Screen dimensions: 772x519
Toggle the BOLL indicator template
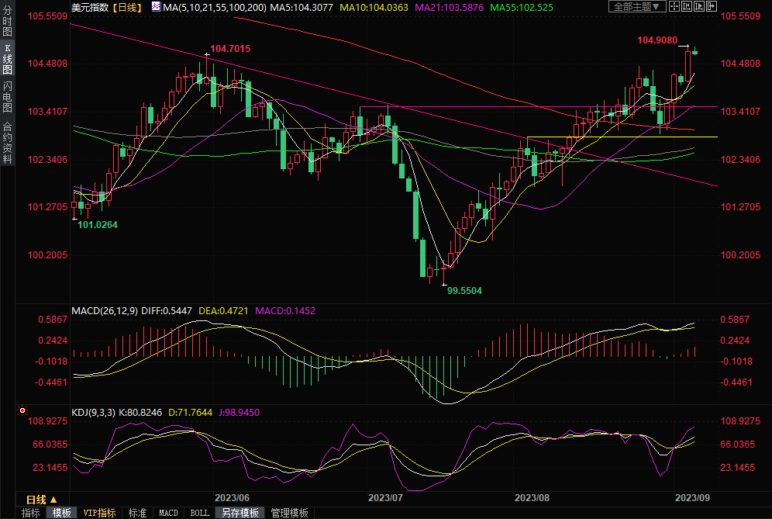199,513
